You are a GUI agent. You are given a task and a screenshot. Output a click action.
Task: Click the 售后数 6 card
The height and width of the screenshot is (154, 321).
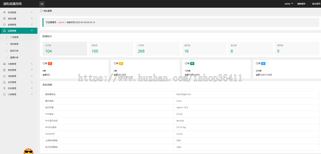click(251, 49)
